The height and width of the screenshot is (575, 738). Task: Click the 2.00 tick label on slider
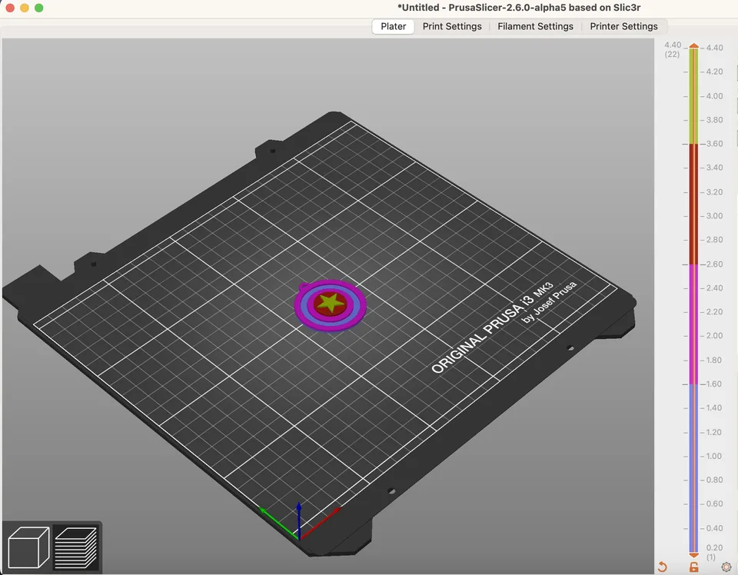714,336
